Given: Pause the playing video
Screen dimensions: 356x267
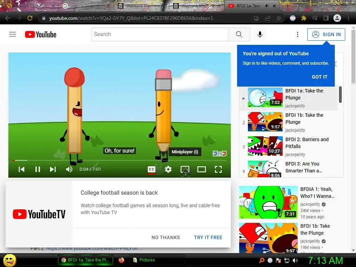Looking at the screenshot, I should click(x=38, y=169).
